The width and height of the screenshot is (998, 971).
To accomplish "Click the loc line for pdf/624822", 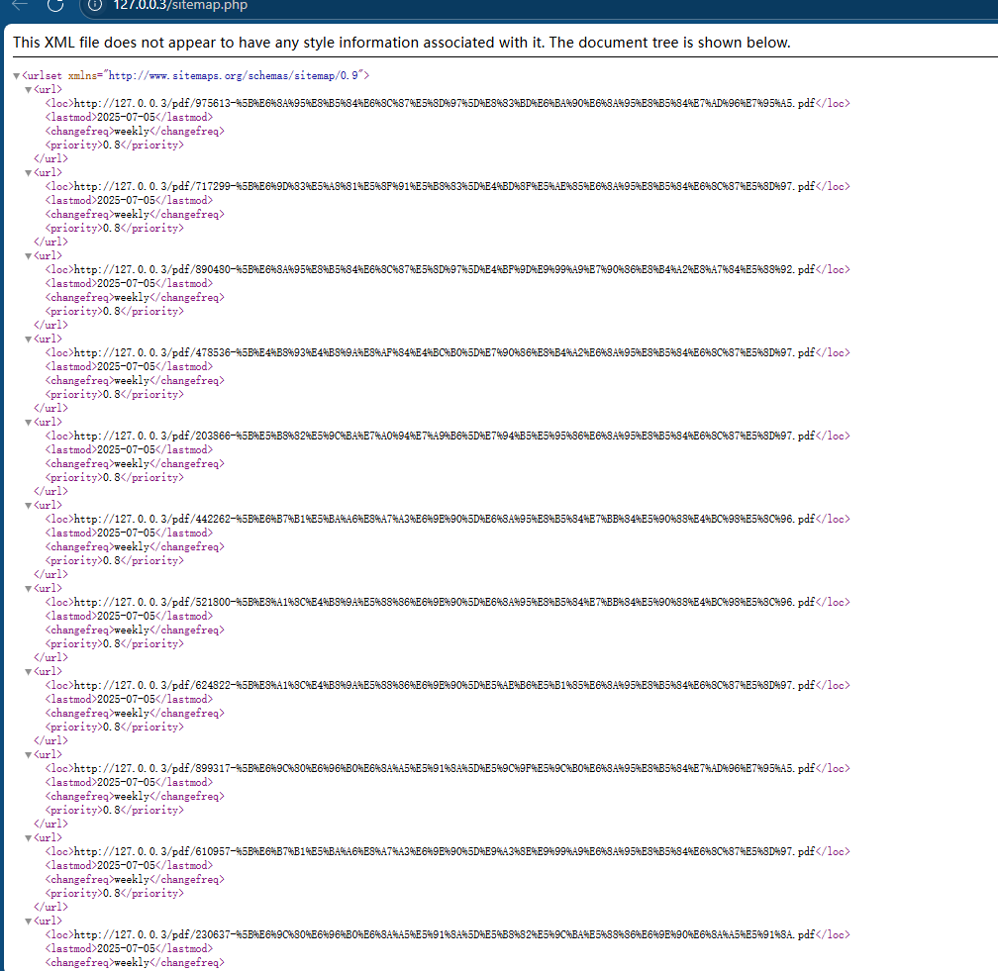I will tap(448, 685).
